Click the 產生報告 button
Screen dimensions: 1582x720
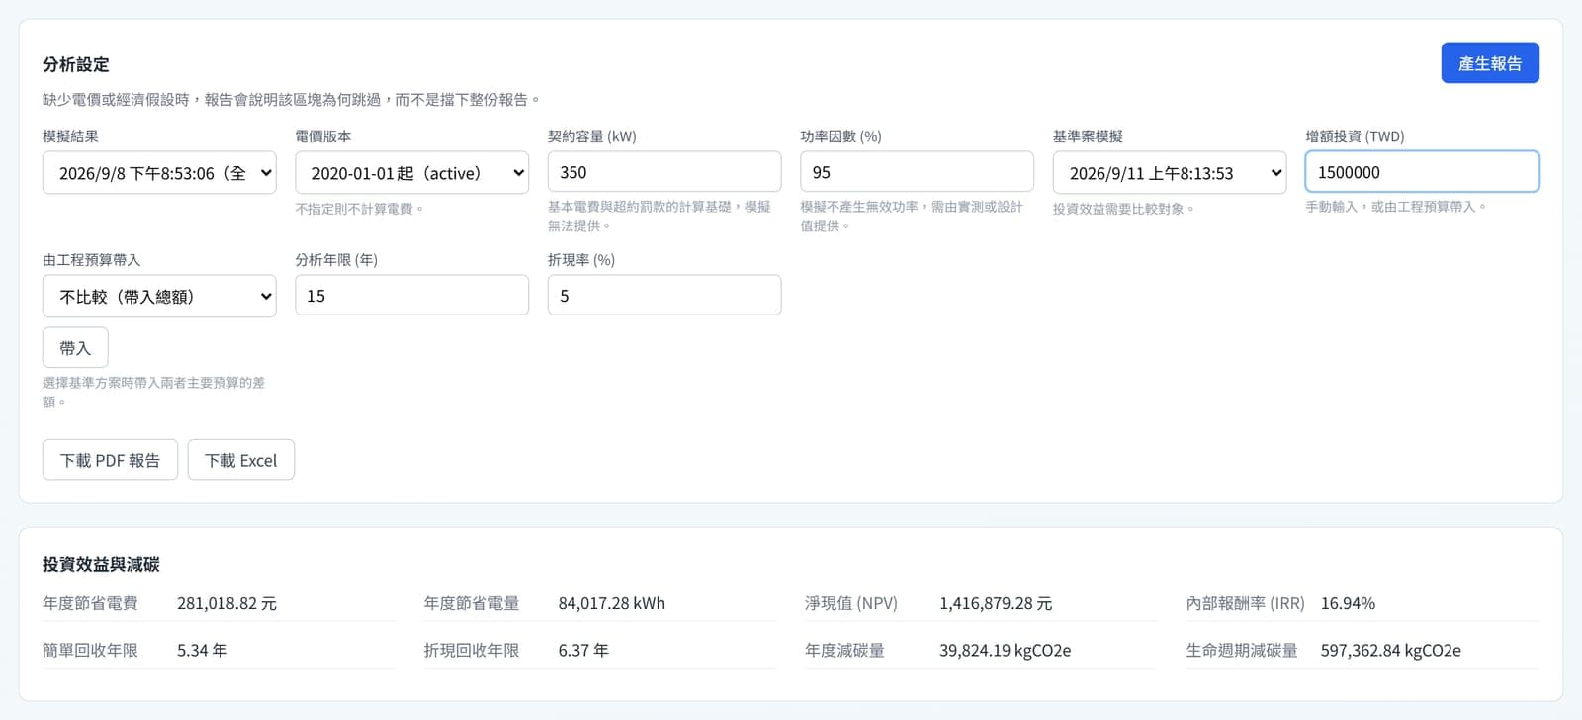tap(1489, 63)
